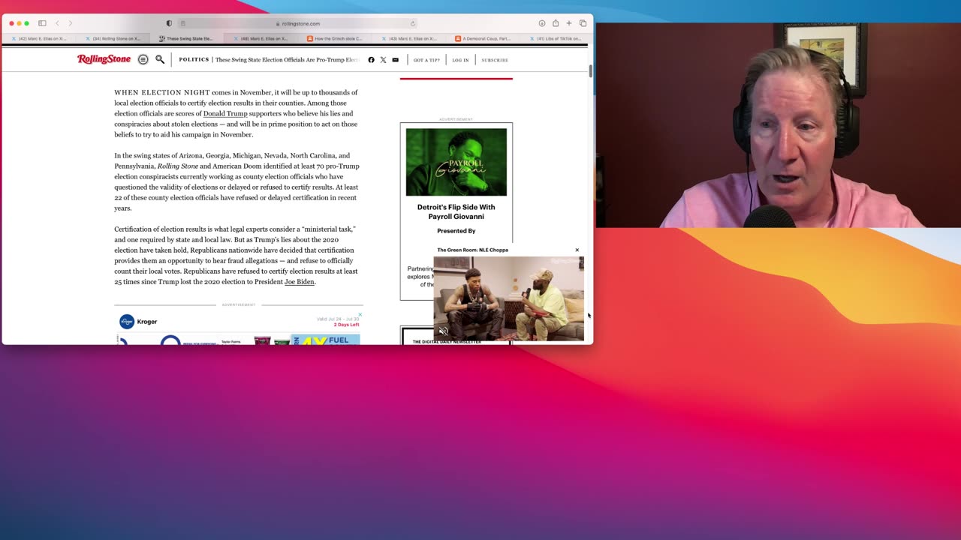961x540 pixels.
Task: Click the GOT A TIP? link
Action: [426, 60]
